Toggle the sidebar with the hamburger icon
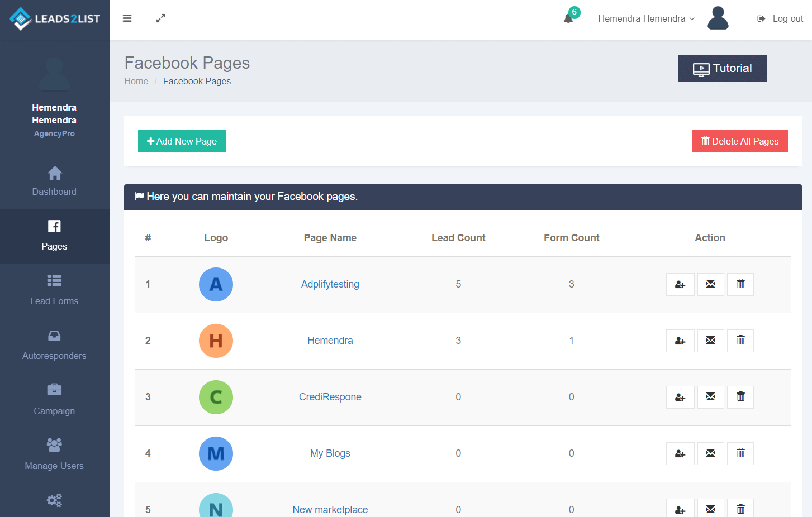 [127, 18]
